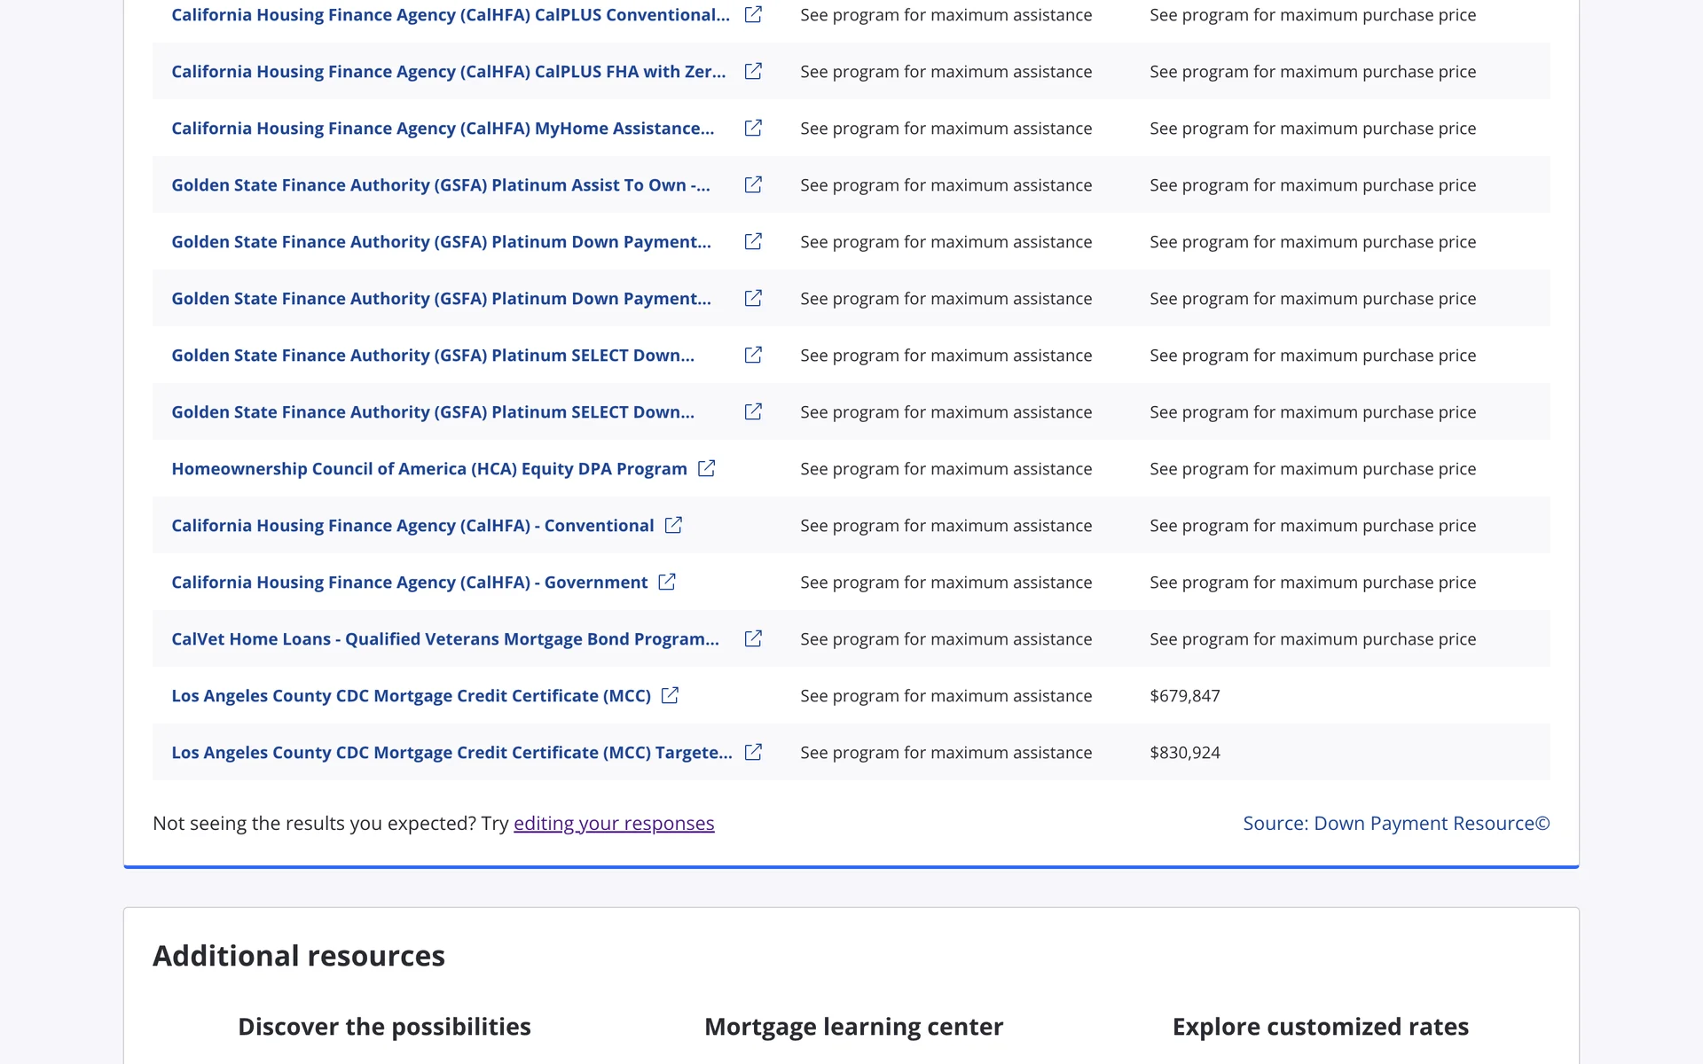Open Source: Down Payment Resource link

pyautogui.click(x=1395, y=824)
